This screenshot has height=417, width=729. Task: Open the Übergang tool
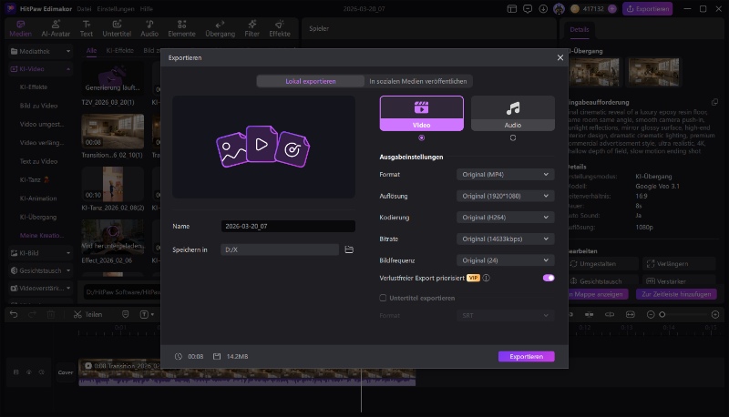coord(220,29)
